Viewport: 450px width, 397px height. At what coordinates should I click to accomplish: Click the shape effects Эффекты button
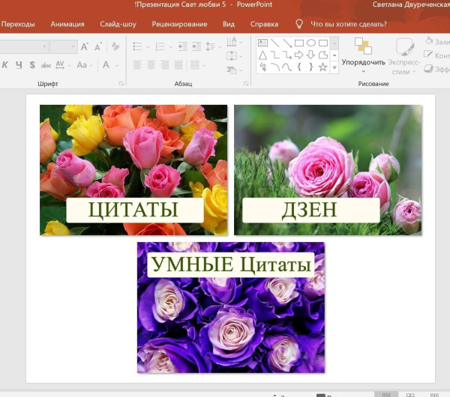(437, 69)
